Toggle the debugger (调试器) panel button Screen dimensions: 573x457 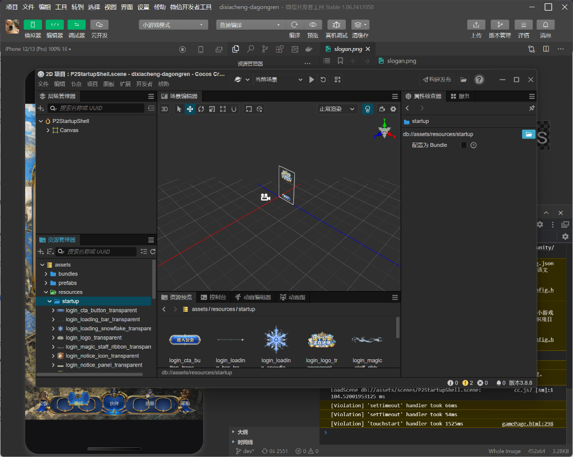[76, 25]
